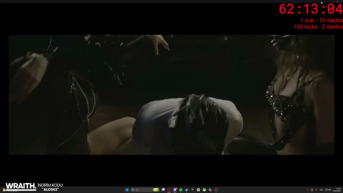Viewport: 343px width, 193px height.
Task: Open CapCut from the taskbar
Action: [198, 190]
